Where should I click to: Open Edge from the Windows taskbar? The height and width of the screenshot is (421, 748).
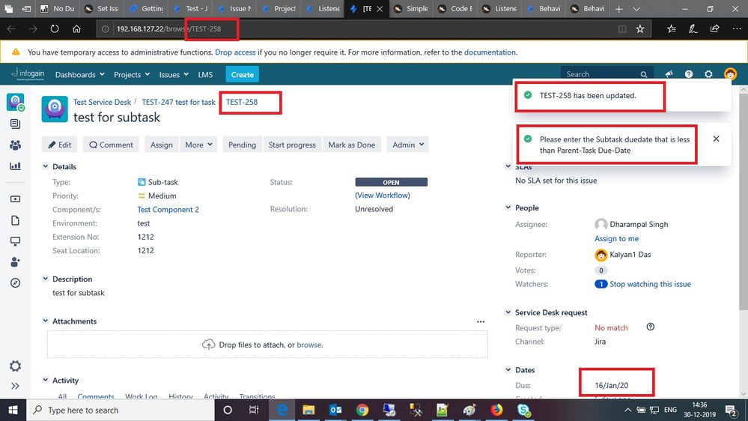point(282,410)
